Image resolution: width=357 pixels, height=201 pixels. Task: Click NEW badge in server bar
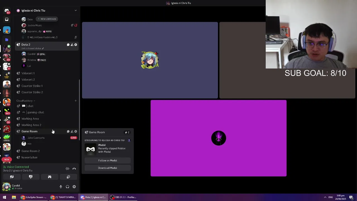7,159
